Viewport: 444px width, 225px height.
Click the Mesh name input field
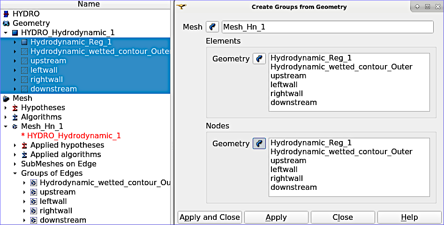click(x=327, y=27)
